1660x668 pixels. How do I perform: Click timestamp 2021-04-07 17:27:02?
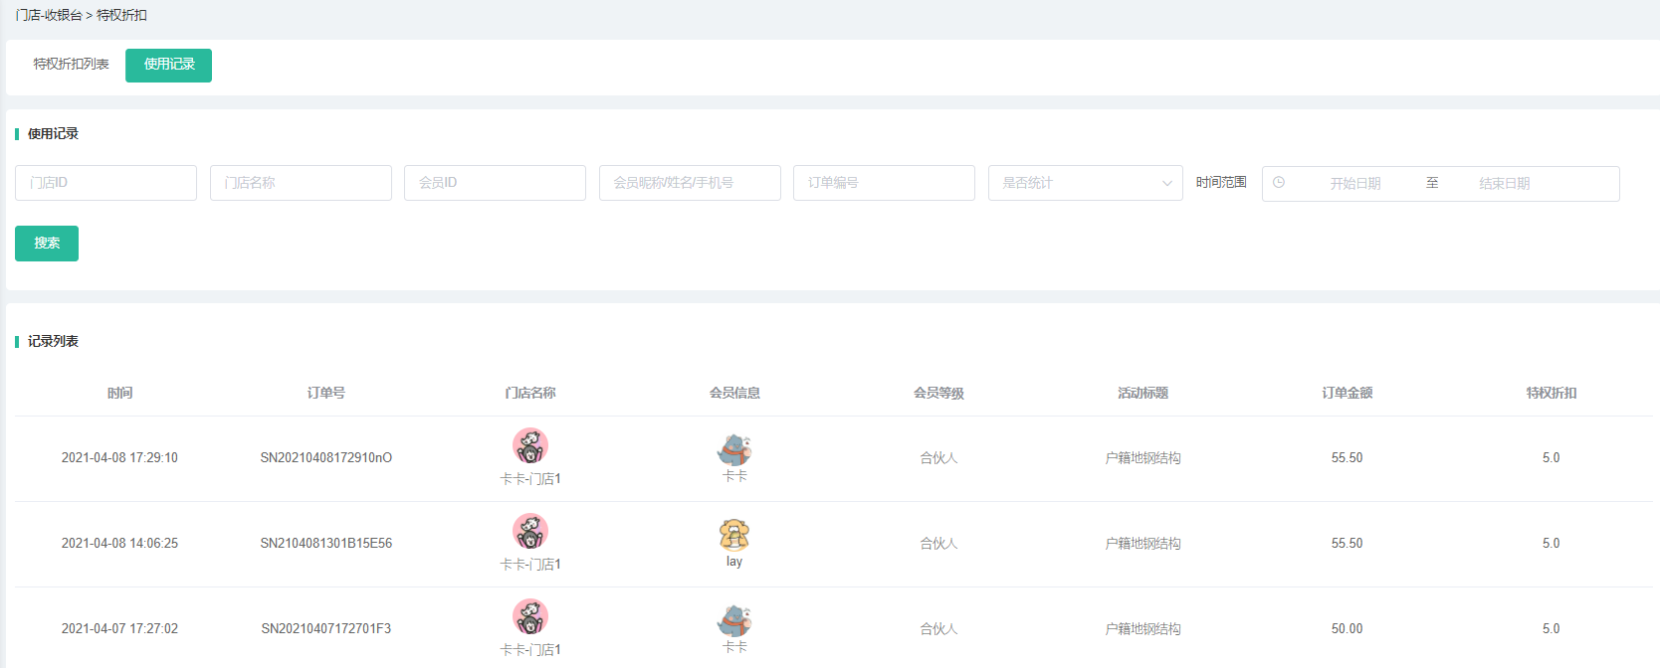click(x=119, y=629)
